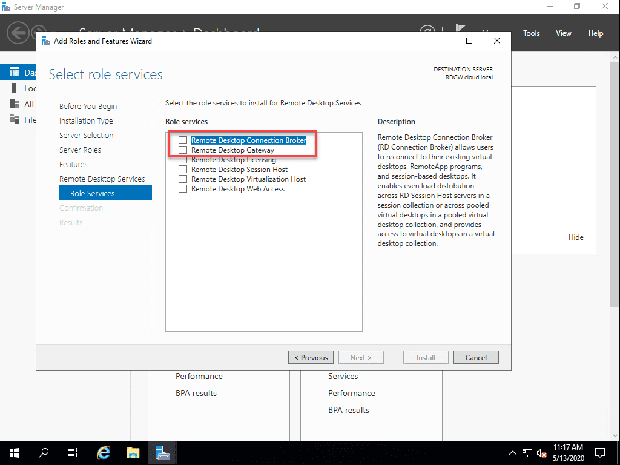The height and width of the screenshot is (465, 620).
Task: Launch Internet Explorer from the taskbar
Action: point(103,452)
